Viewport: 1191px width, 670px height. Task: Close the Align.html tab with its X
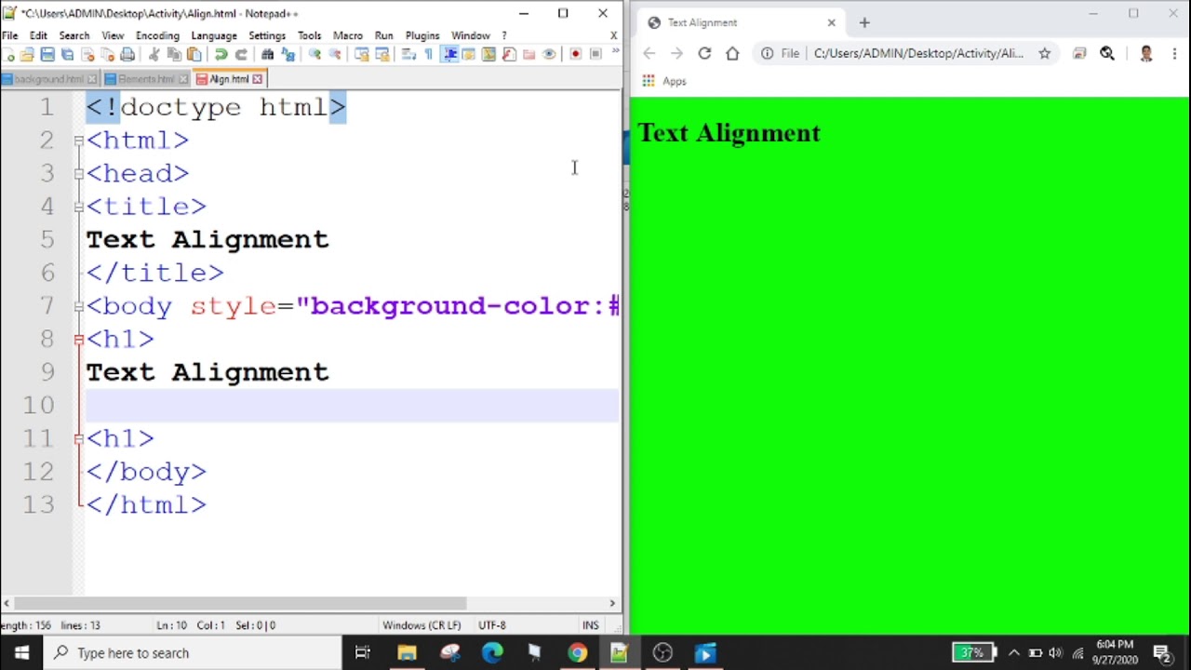pos(258,79)
